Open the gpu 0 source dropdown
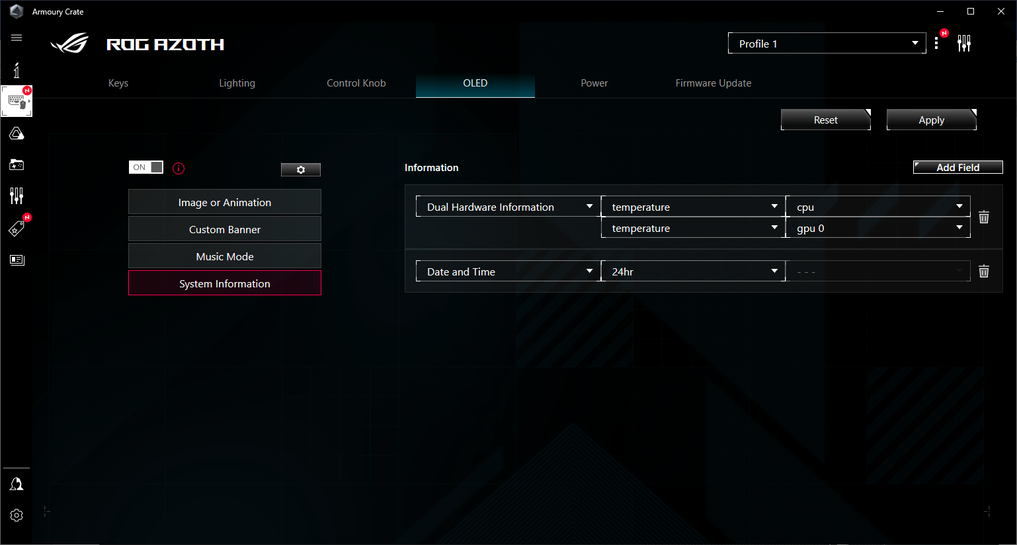Image resolution: width=1017 pixels, height=545 pixels. [878, 227]
